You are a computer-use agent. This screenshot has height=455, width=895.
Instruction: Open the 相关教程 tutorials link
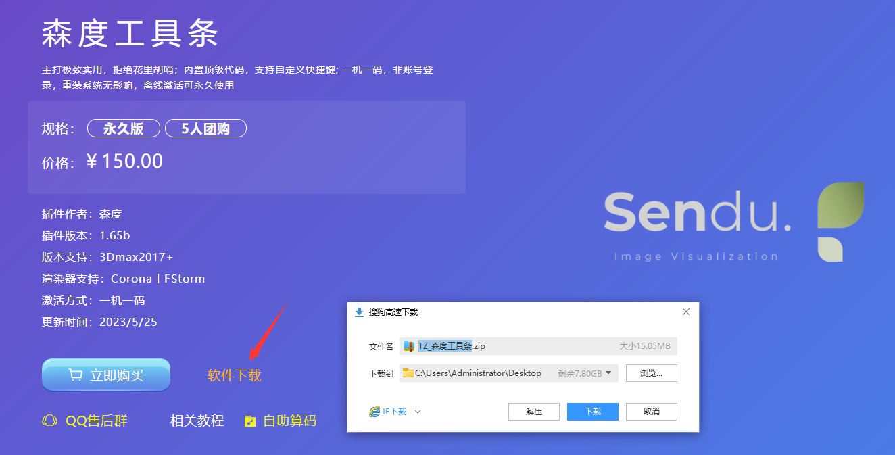pos(197,421)
